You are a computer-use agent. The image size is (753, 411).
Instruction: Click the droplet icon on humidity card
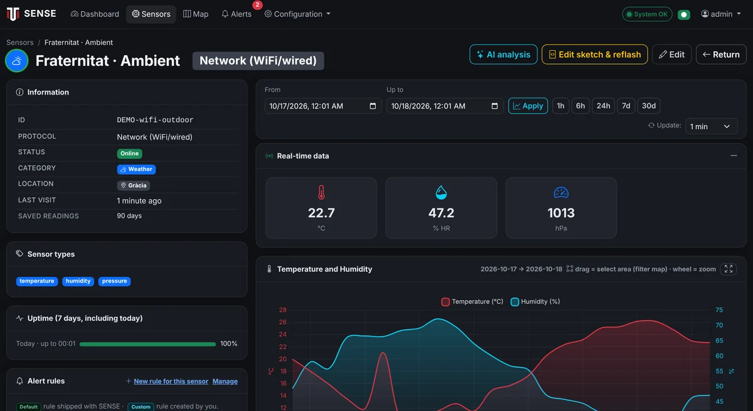[x=441, y=192]
